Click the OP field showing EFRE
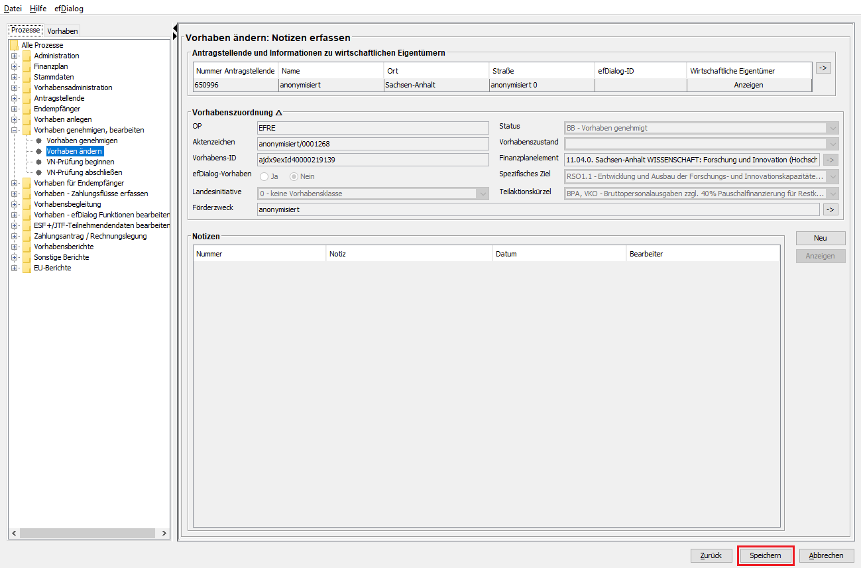 (373, 128)
